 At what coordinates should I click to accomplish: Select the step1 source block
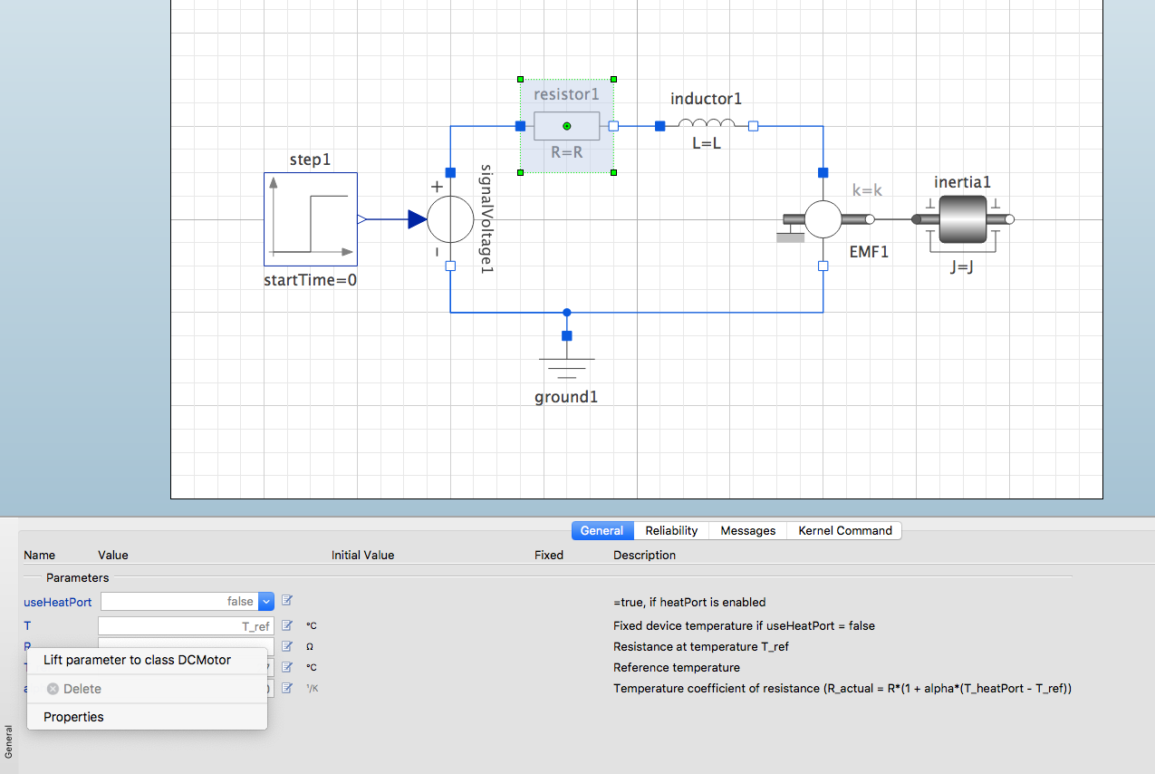click(x=311, y=219)
